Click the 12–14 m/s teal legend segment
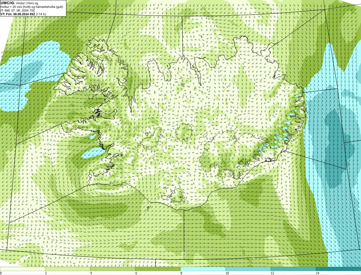This screenshot has width=361, height=275. point(293,269)
